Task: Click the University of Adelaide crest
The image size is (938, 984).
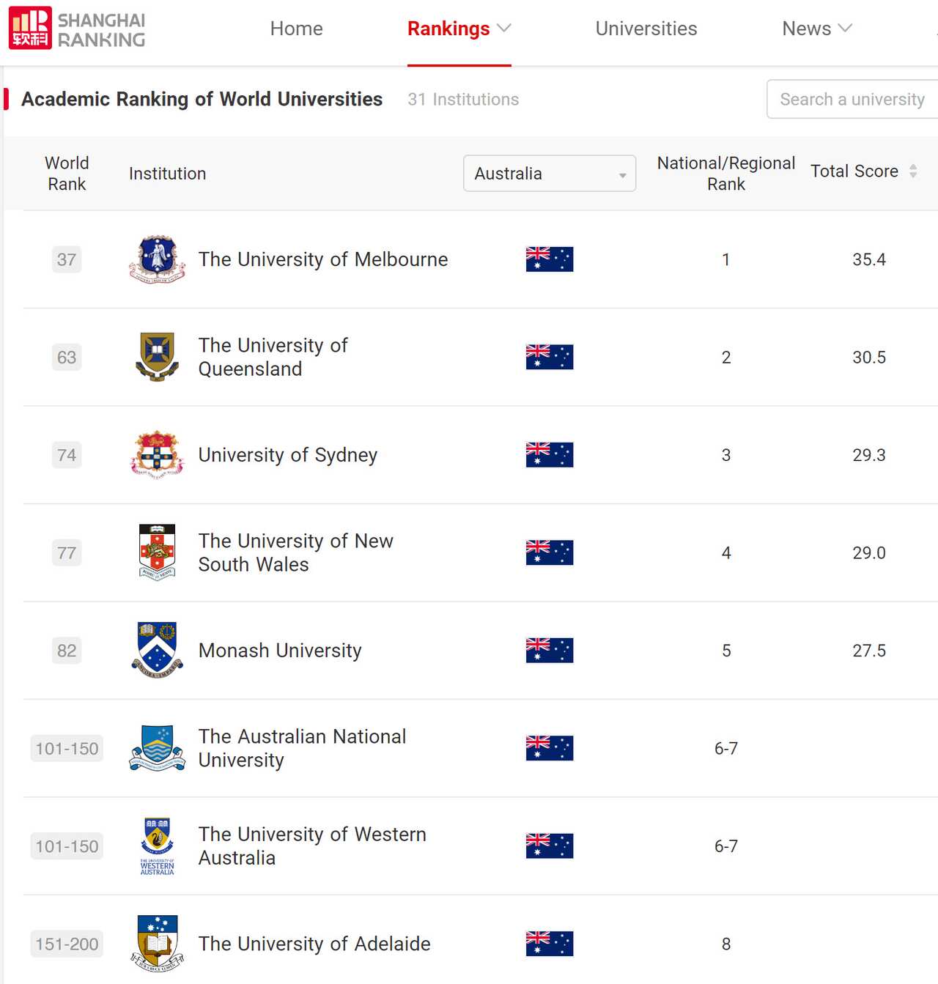Action: pyautogui.click(x=157, y=944)
